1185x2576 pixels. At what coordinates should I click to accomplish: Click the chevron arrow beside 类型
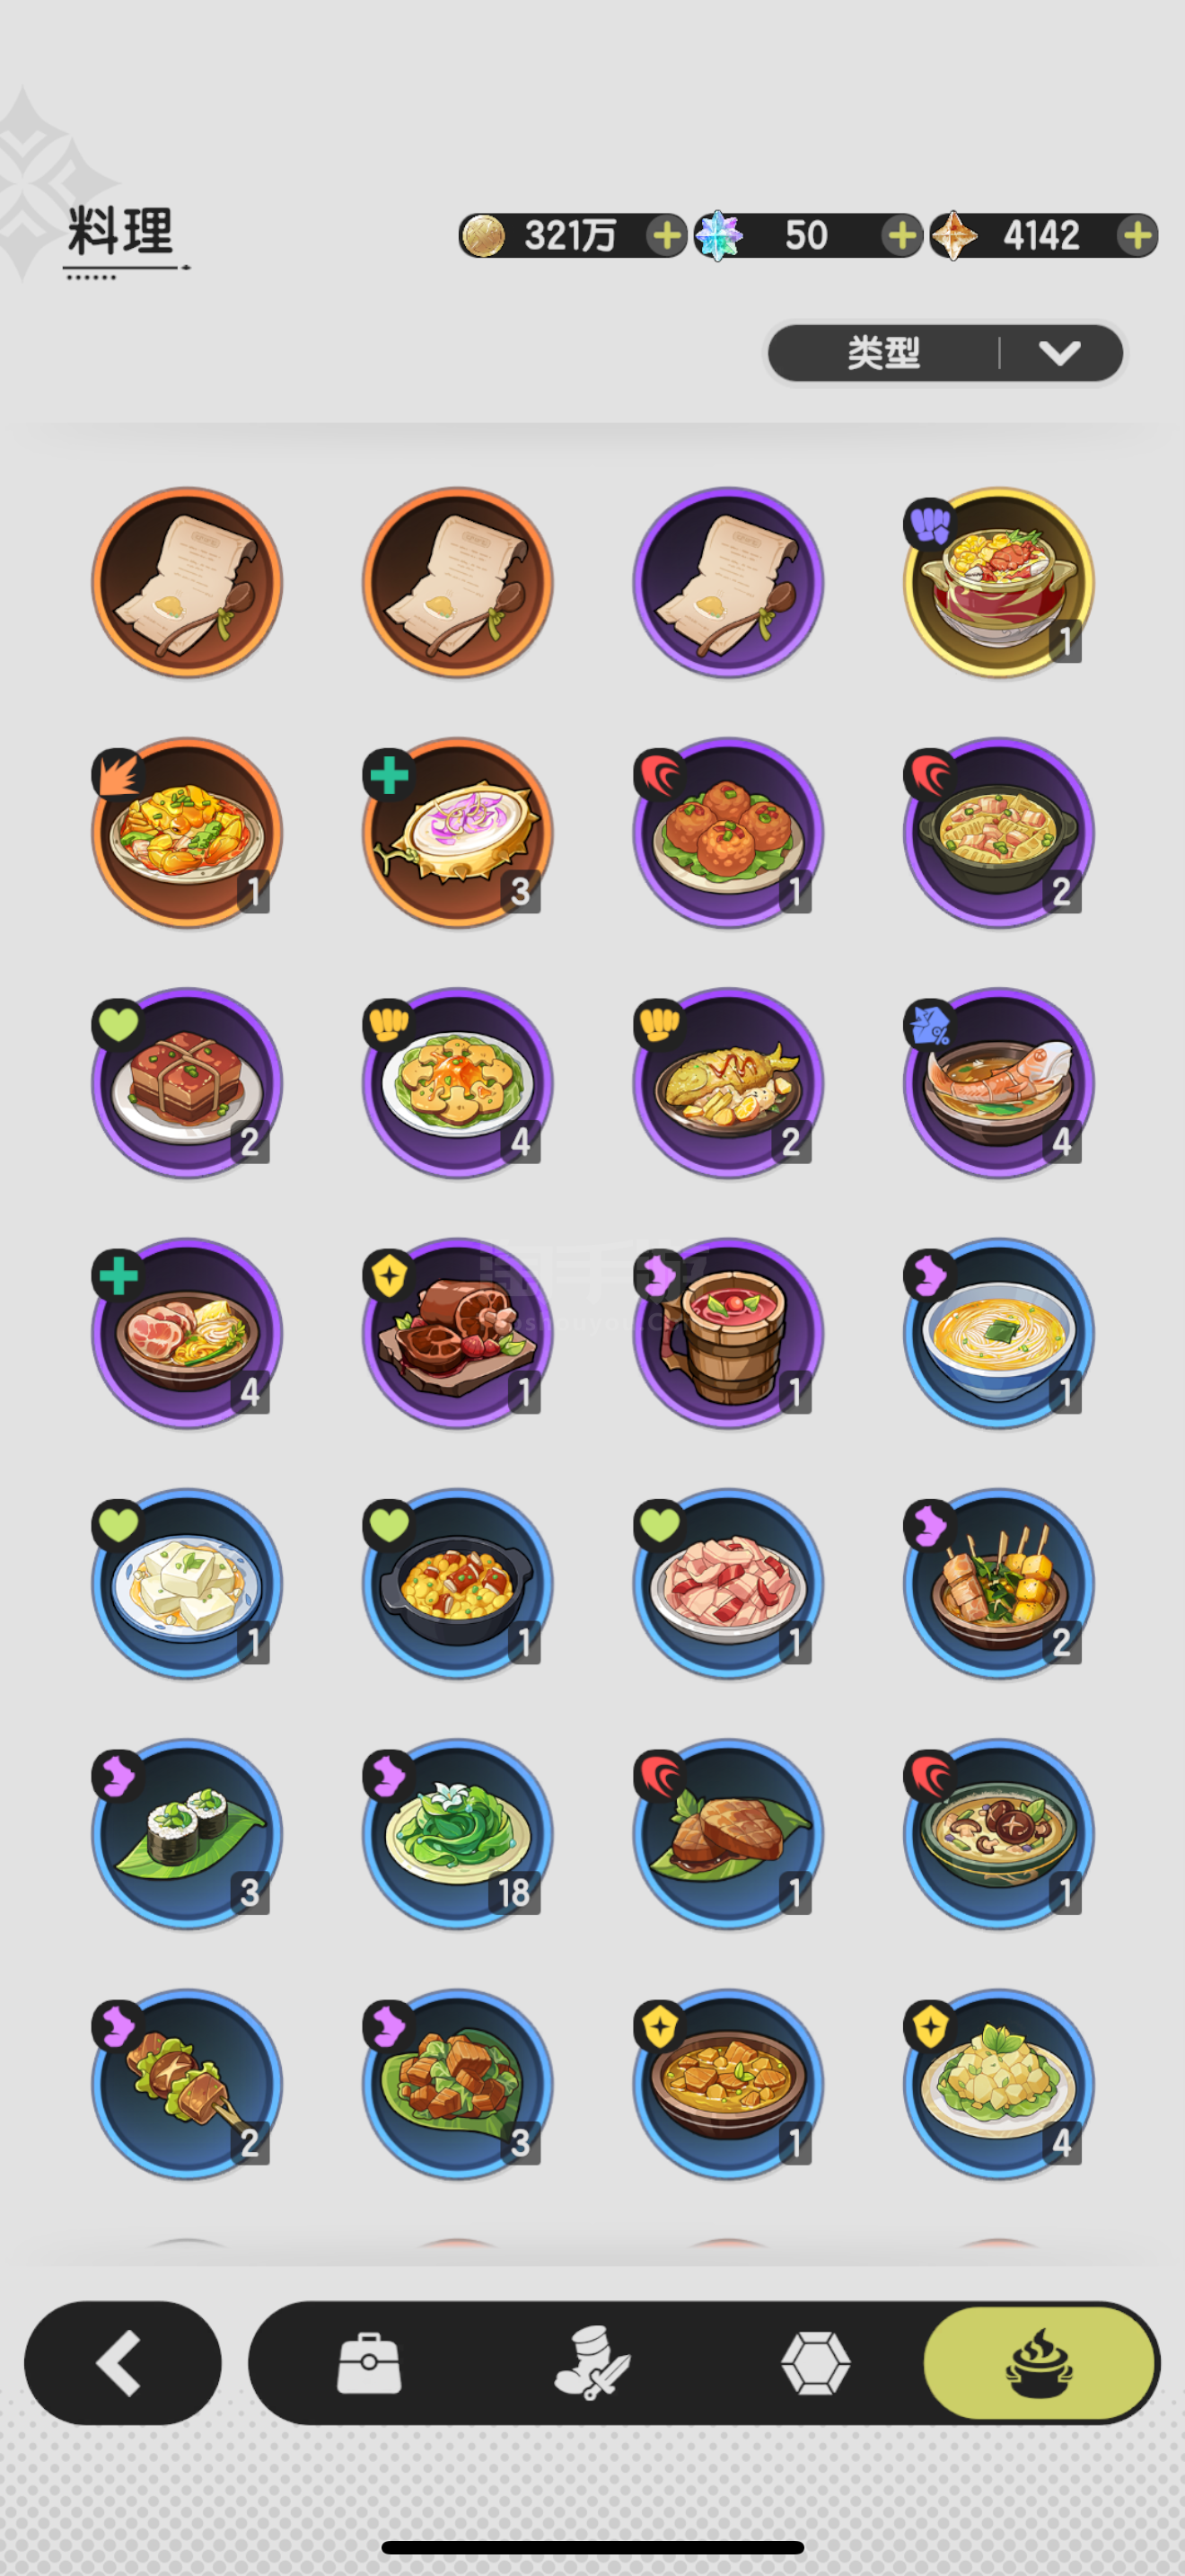(x=1059, y=353)
